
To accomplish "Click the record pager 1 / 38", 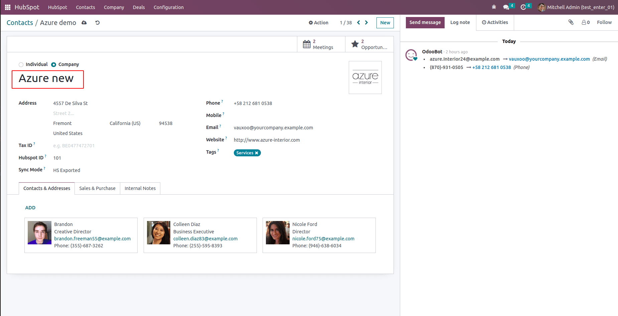I will tap(346, 23).
